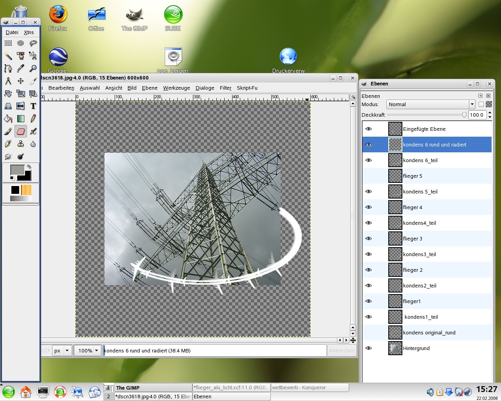Select the Perspective tool
This screenshot has height=401, width=501.
(8, 106)
